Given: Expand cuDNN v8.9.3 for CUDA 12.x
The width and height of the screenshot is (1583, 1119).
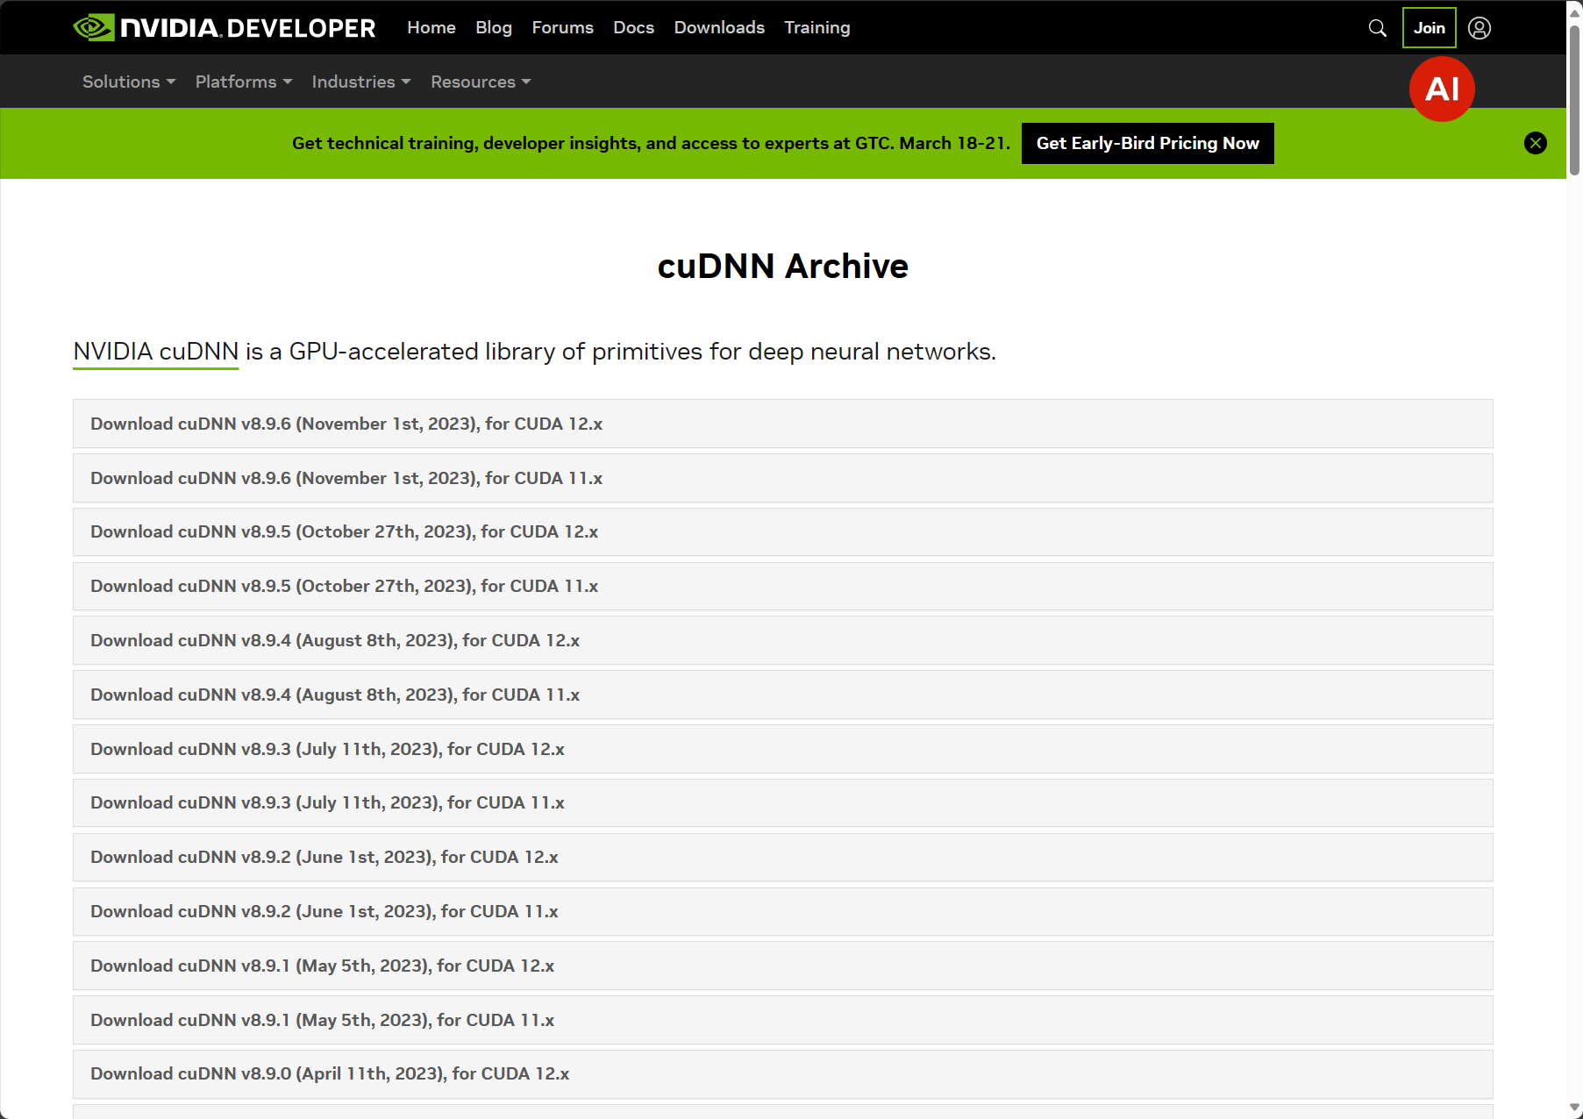Looking at the screenshot, I should (x=783, y=749).
